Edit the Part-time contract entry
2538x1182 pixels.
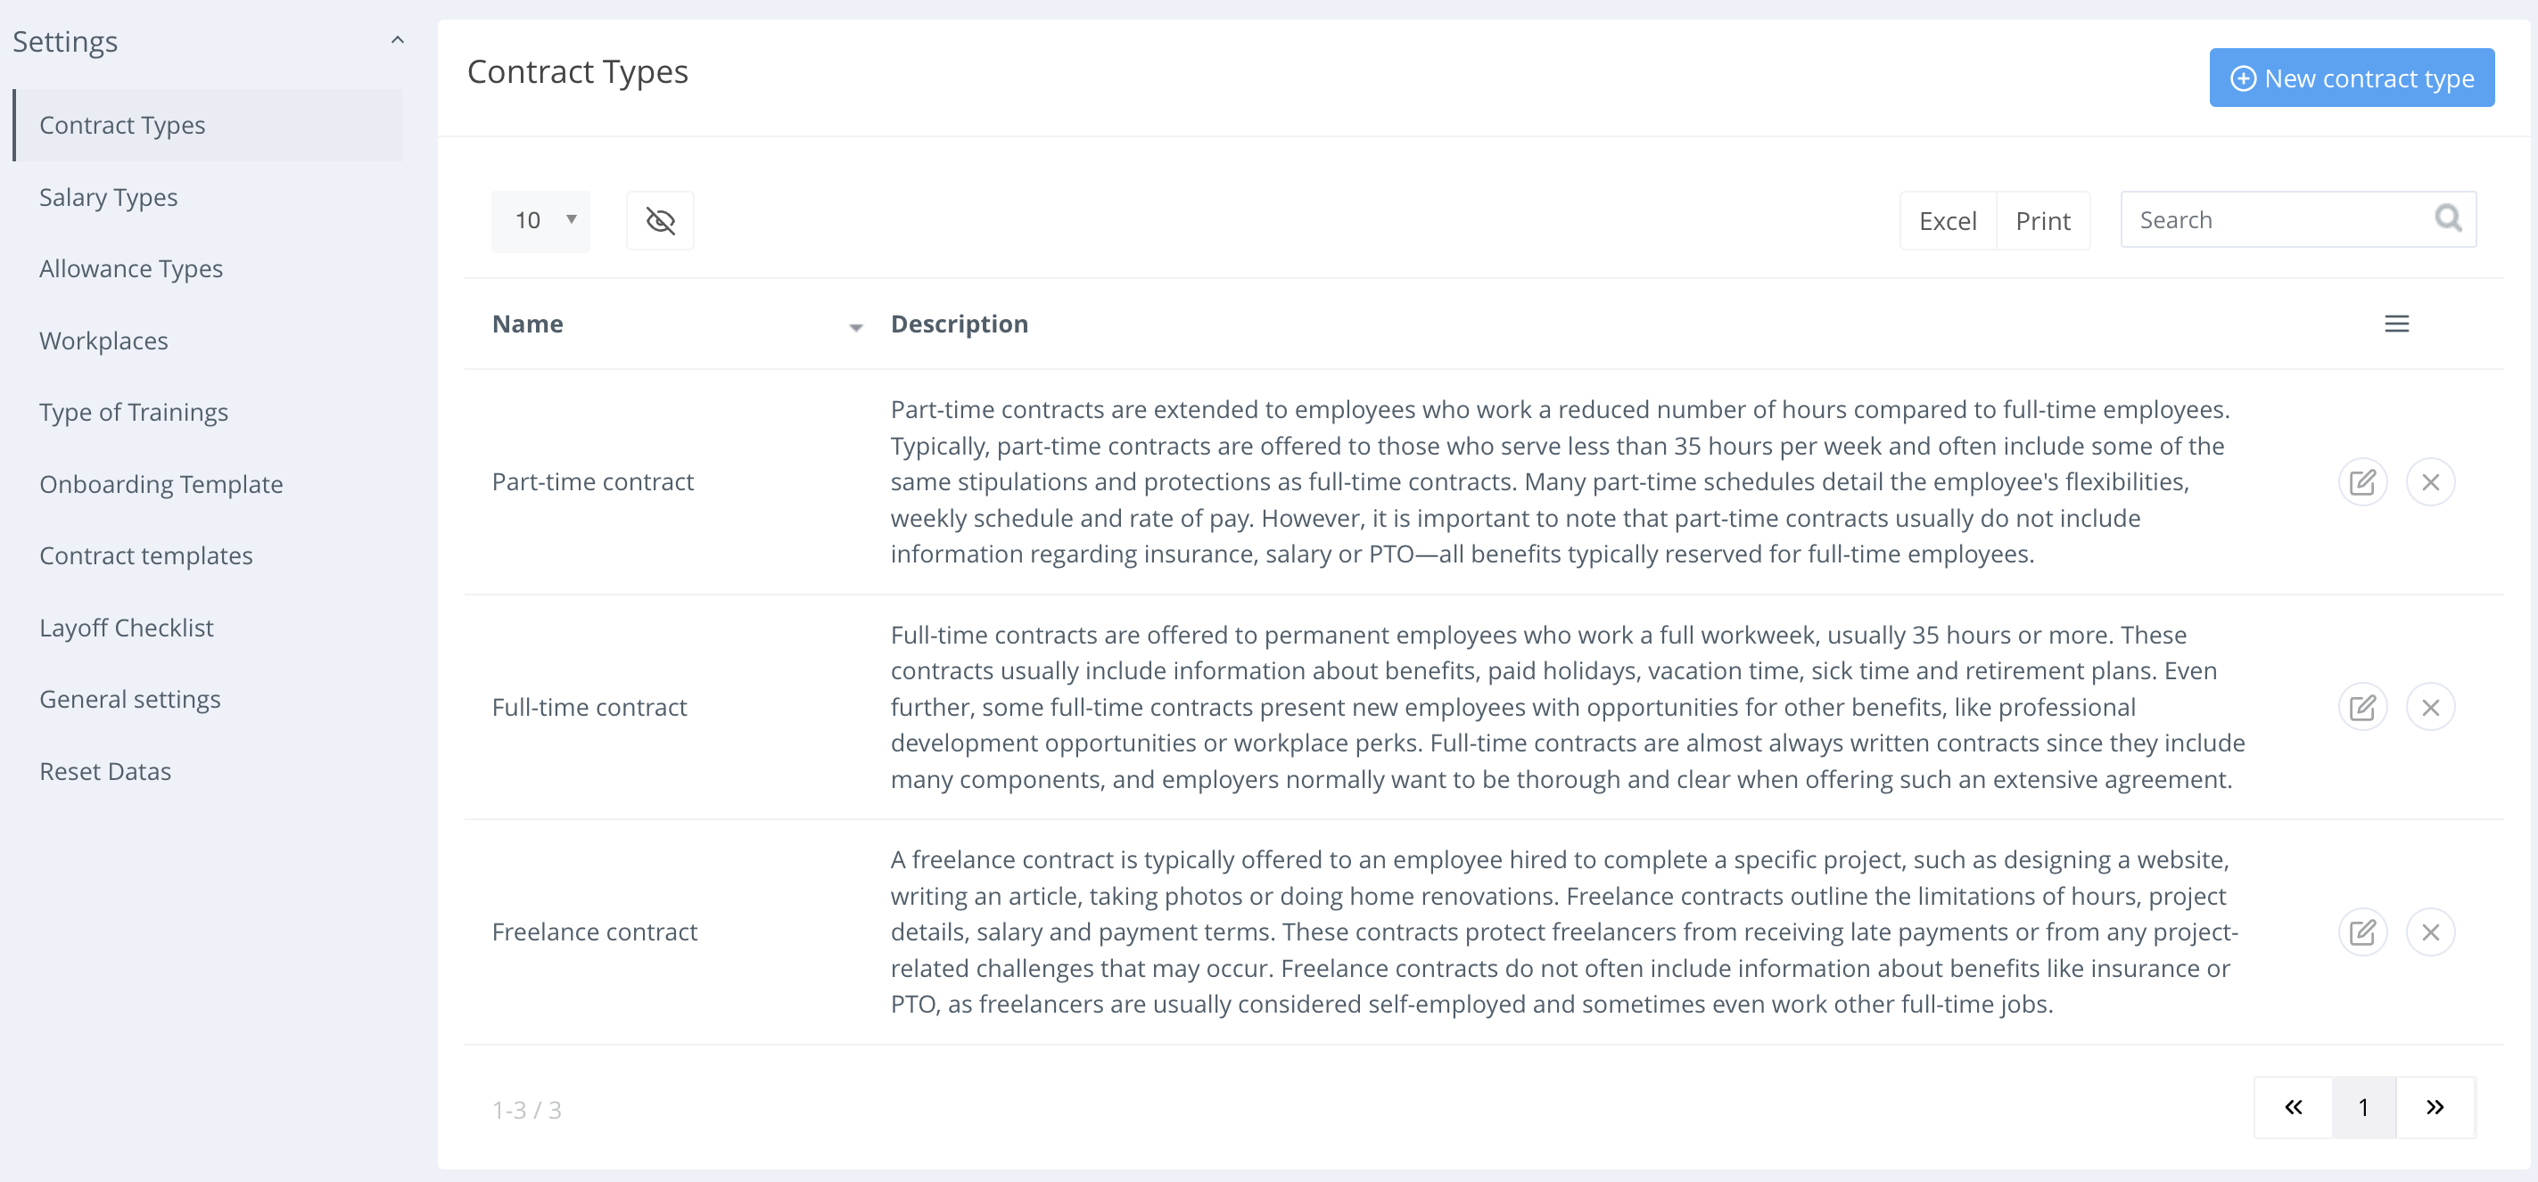pos(2361,481)
